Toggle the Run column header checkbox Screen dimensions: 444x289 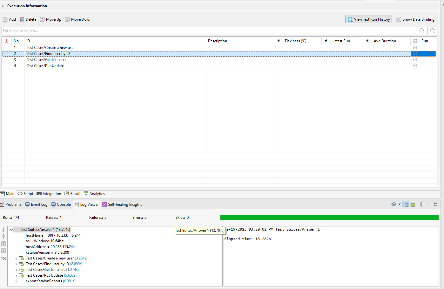[415, 41]
